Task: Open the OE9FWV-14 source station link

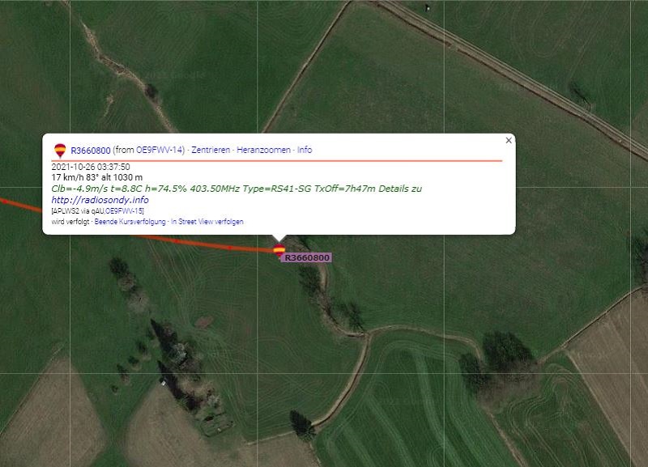Action: click(x=159, y=150)
